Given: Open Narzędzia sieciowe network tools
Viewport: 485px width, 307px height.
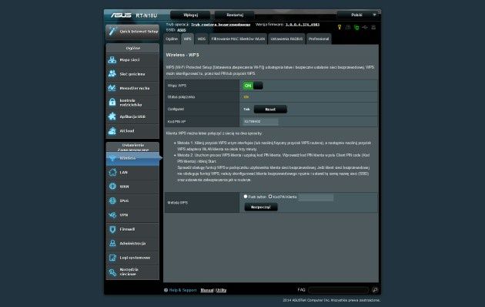Looking at the screenshot, I should (x=132, y=272).
